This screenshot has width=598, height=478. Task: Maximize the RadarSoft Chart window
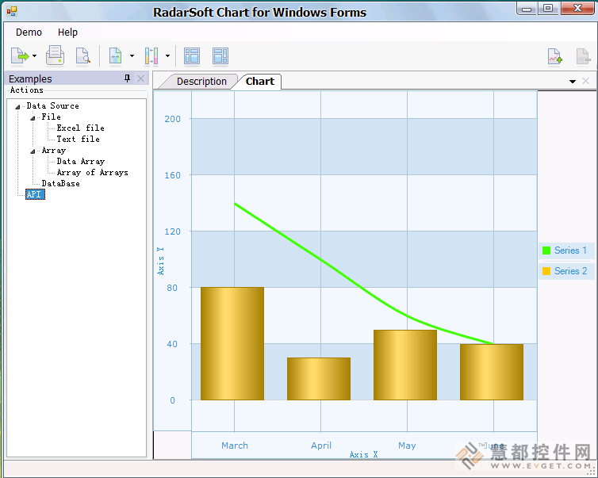pos(548,9)
